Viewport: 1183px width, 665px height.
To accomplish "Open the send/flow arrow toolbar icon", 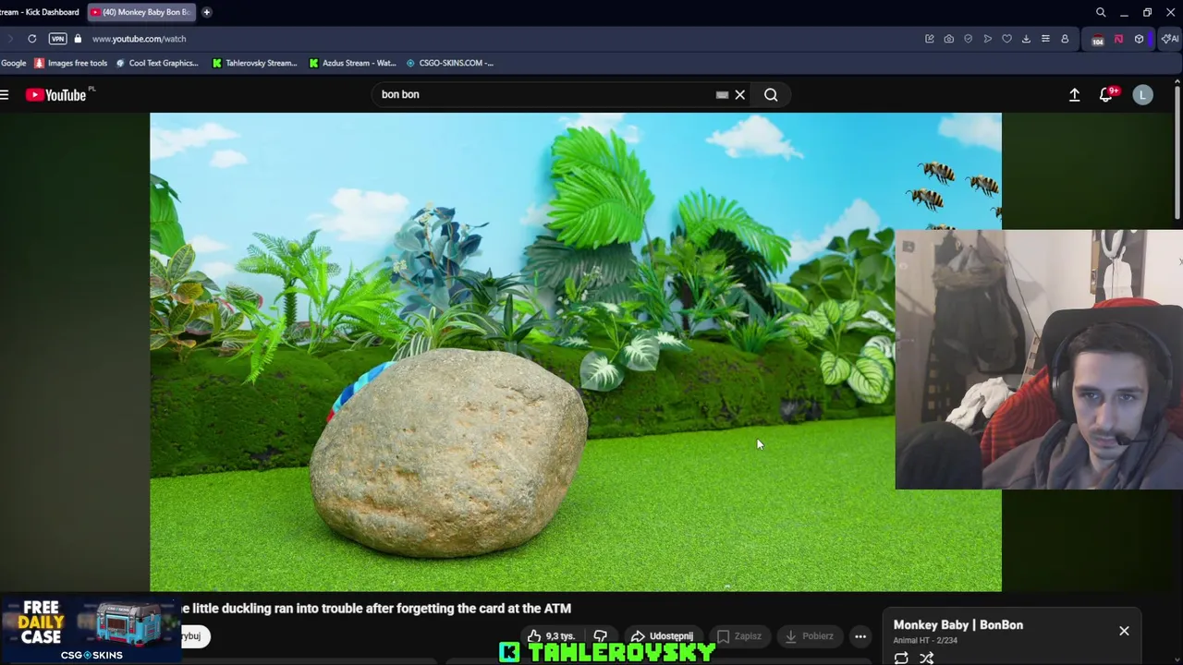I will pyautogui.click(x=987, y=39).
